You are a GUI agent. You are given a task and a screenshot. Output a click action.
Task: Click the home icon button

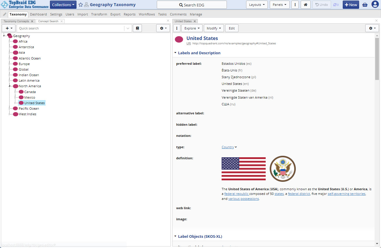tap(305, 5)
